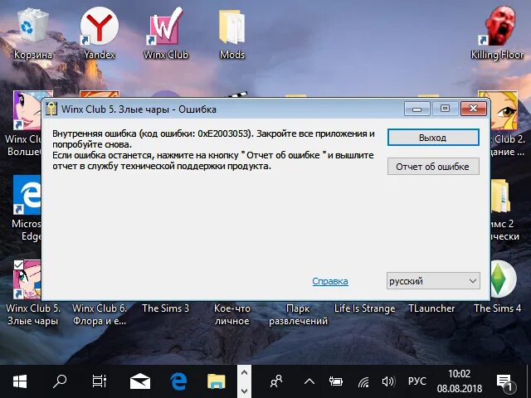Open the Yandex browser desktop shortcut

point(100,34)
